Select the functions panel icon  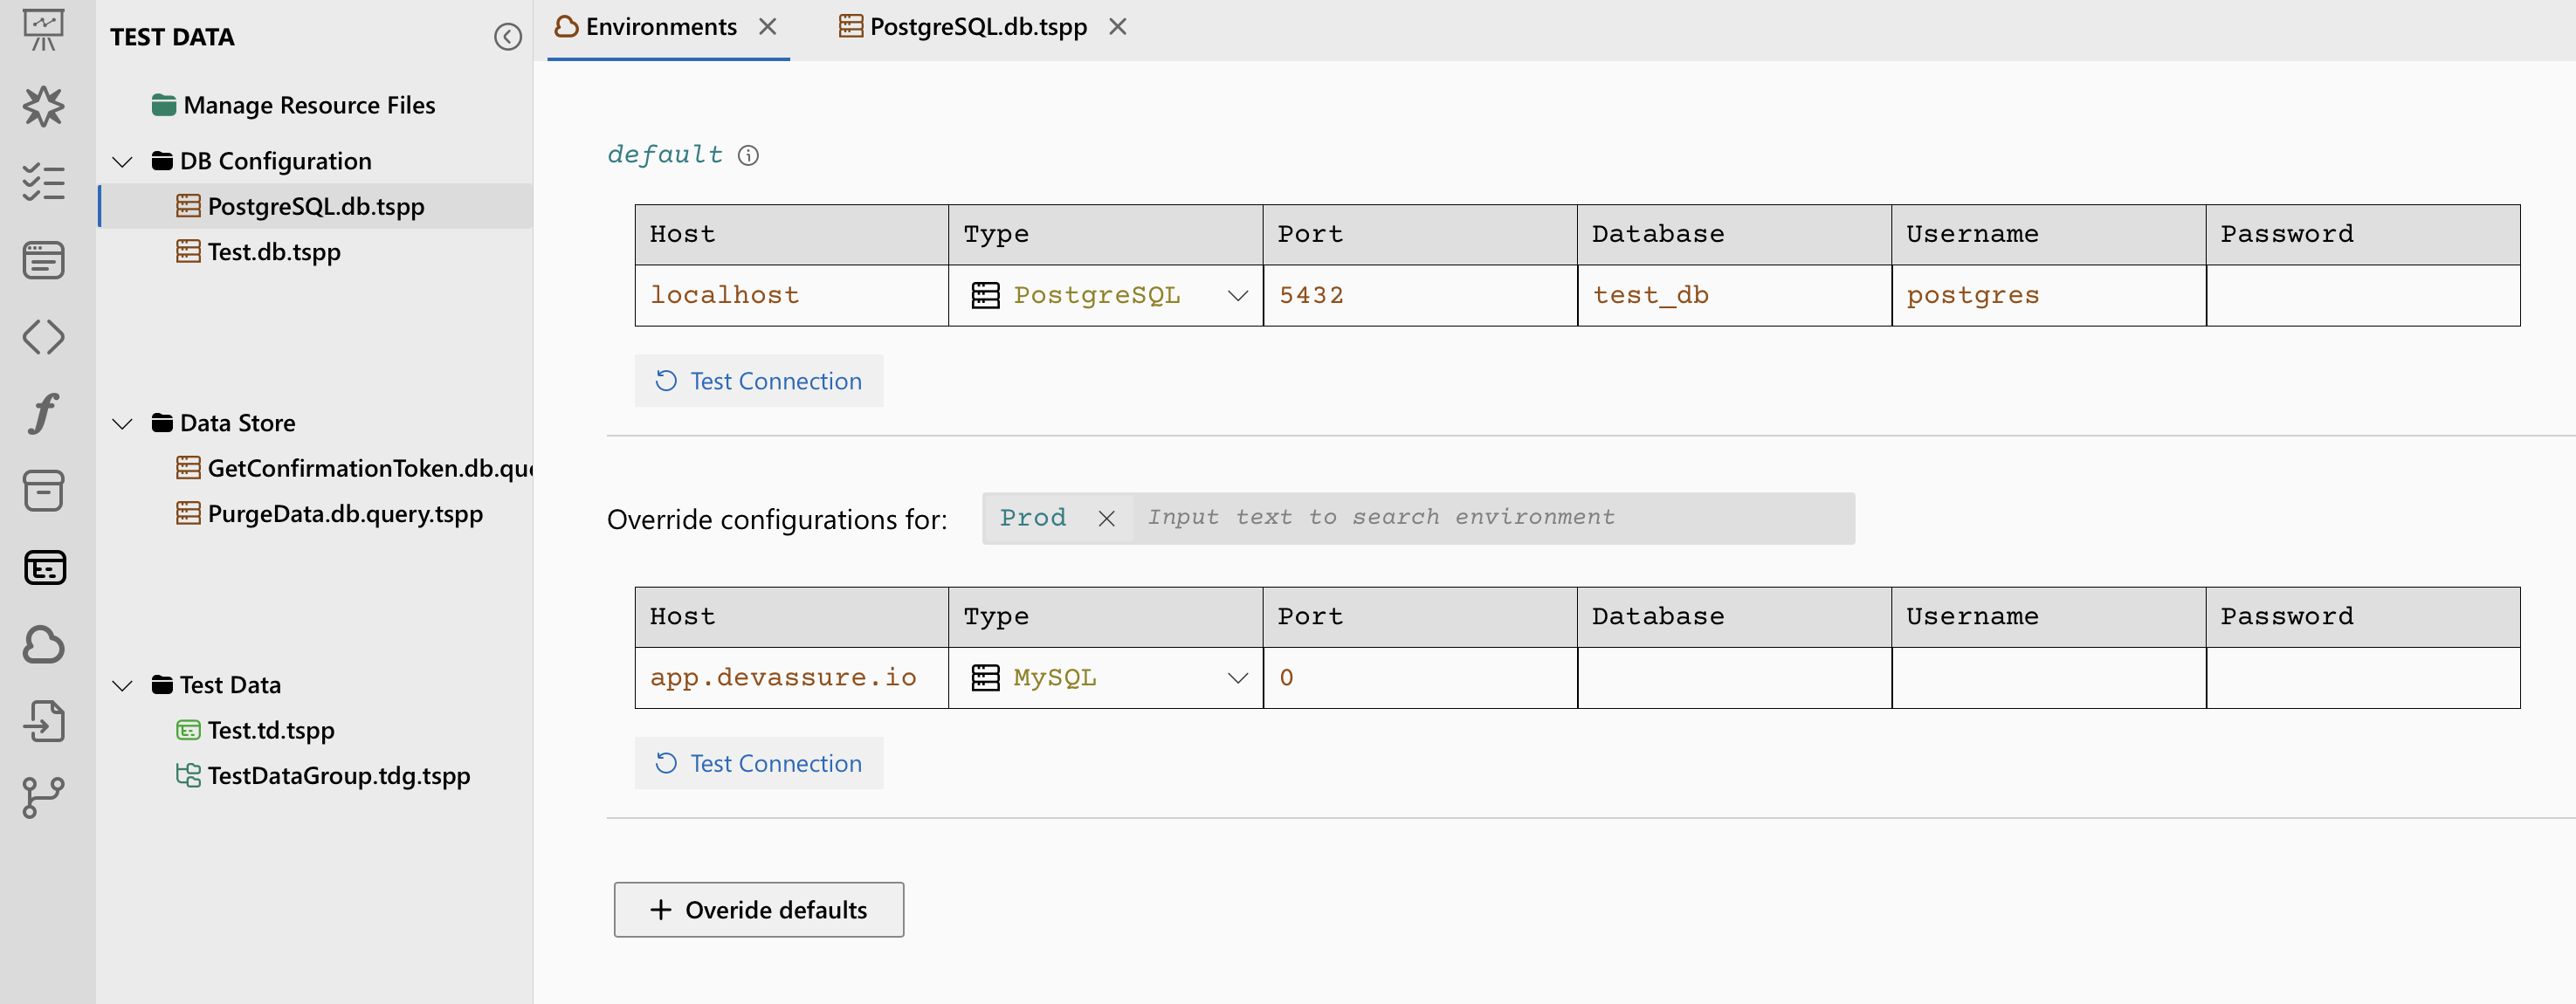pos(44,414)
